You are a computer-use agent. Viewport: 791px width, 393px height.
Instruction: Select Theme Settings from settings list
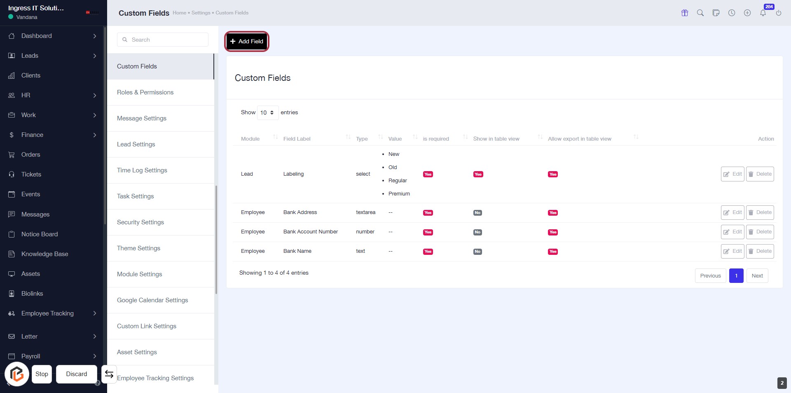tap(138, 248)
